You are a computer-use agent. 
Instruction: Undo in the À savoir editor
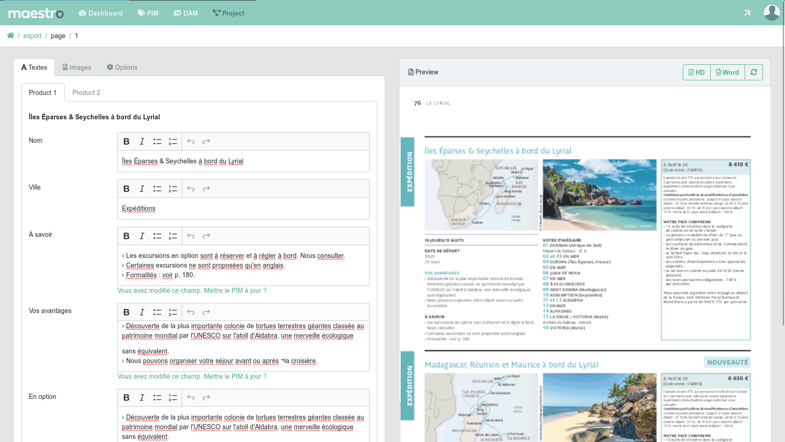pyautogui.click(x=191, y=236)
